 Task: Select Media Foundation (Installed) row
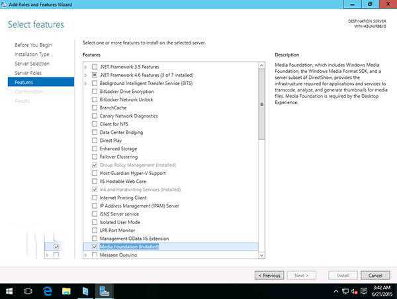click(x=171, y=247)
